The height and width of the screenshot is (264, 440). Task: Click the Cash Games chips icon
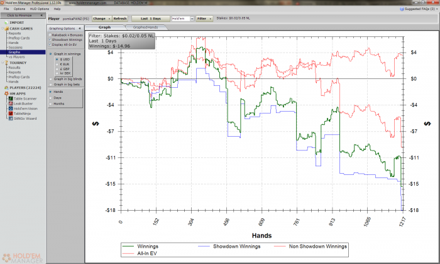(x=6, y=29)
